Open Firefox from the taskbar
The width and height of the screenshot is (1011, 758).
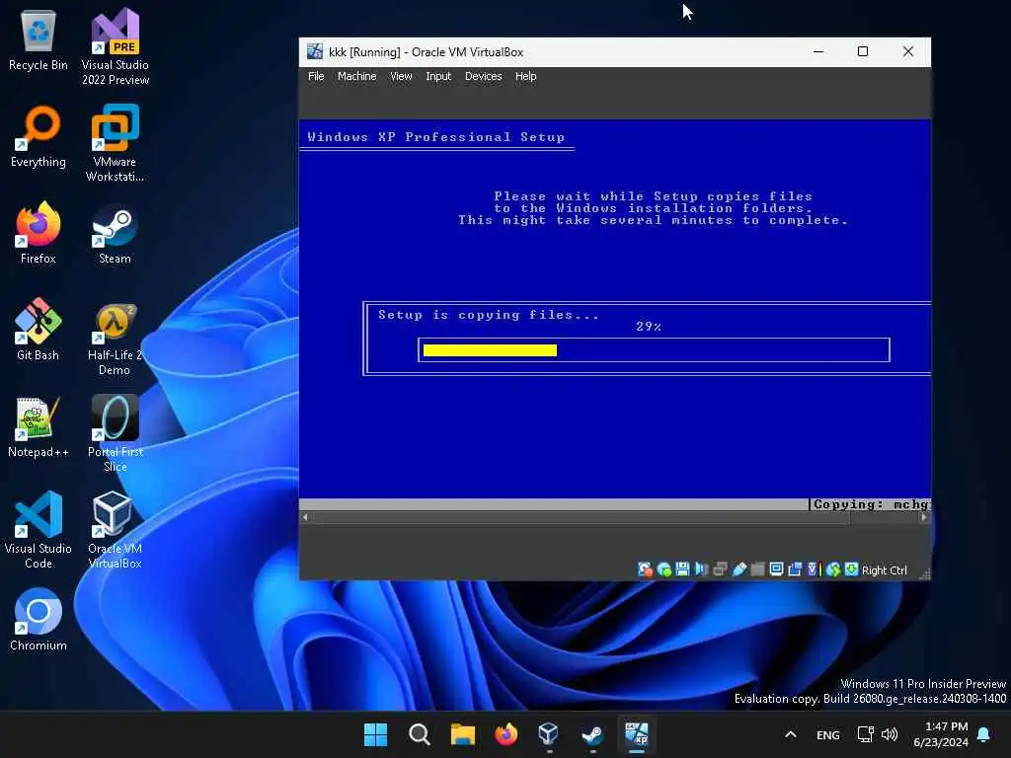506,734
